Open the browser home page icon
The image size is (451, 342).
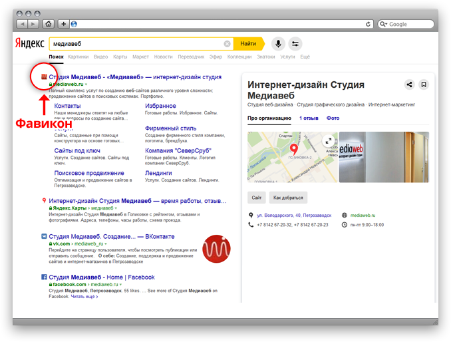49,24
